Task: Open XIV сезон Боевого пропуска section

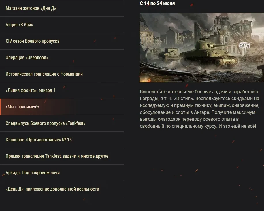Action: pos(62,41)
